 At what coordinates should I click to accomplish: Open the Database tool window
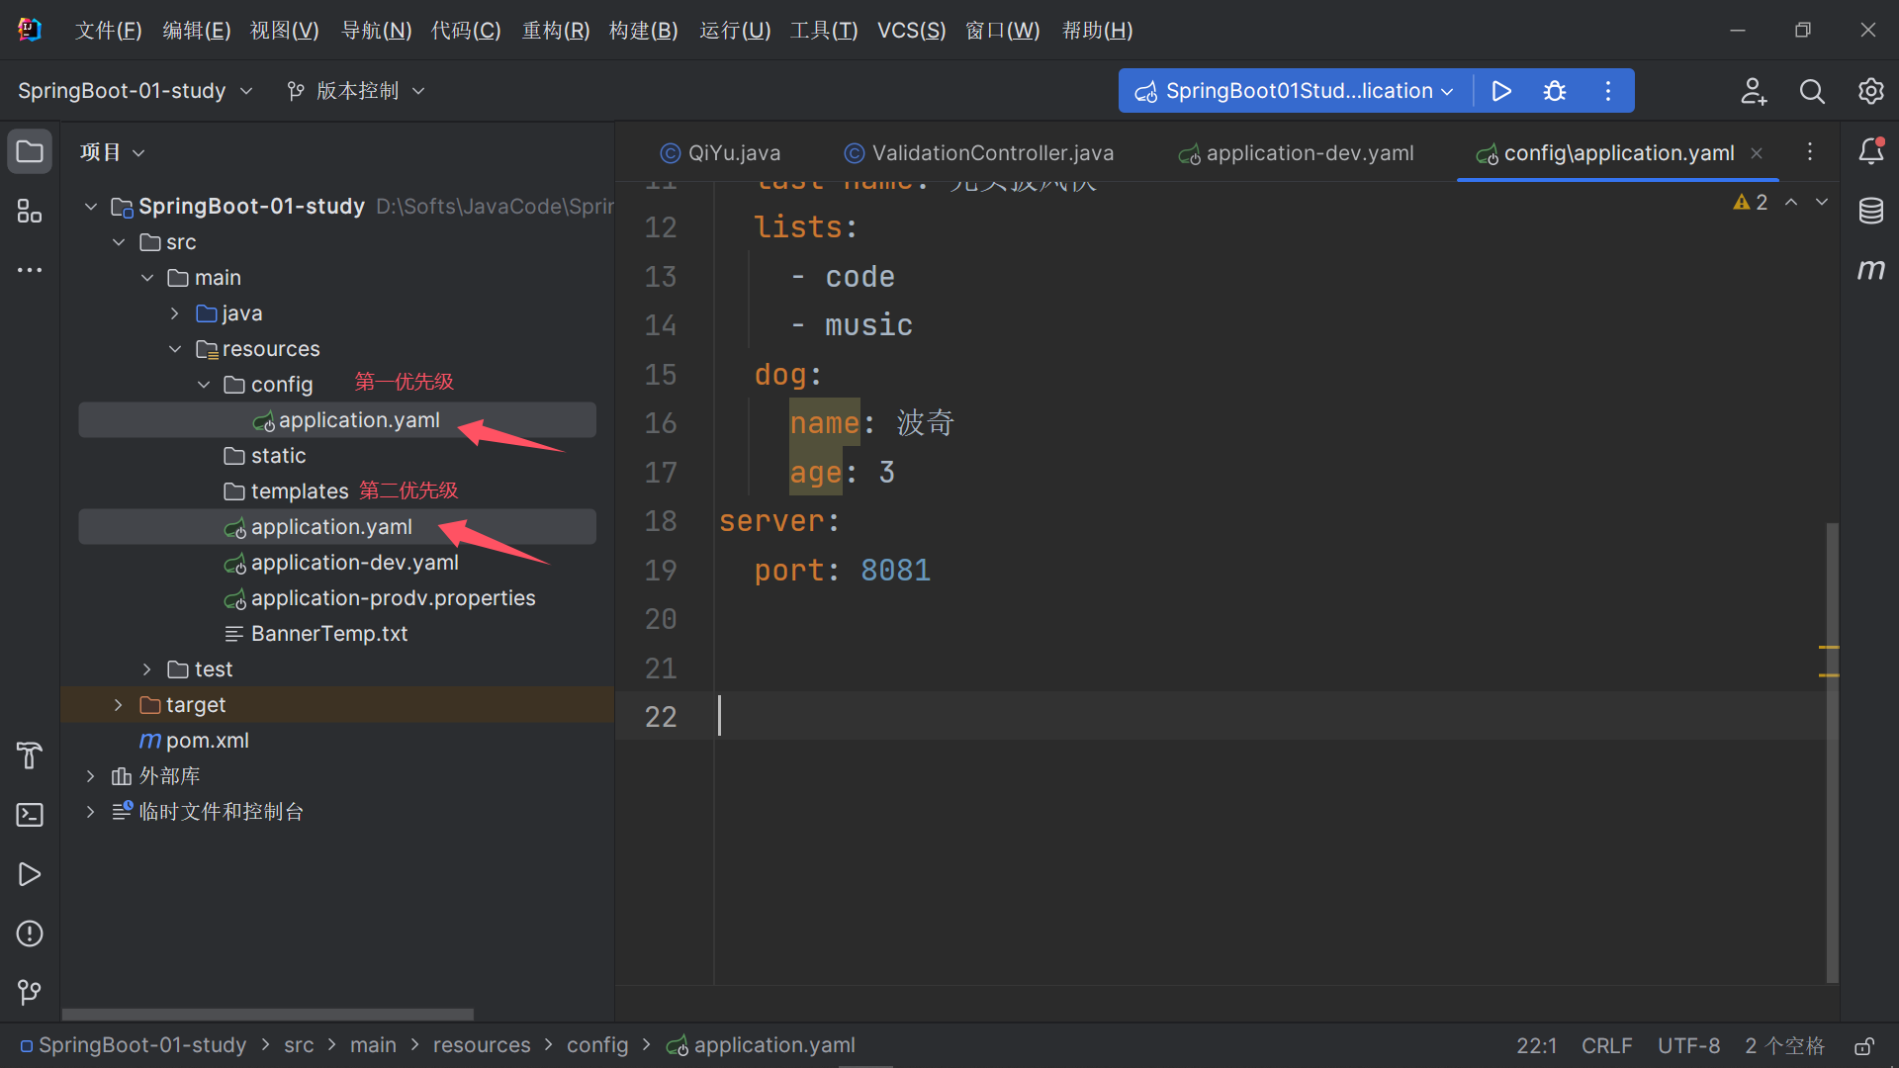(x=1870, y=211)
